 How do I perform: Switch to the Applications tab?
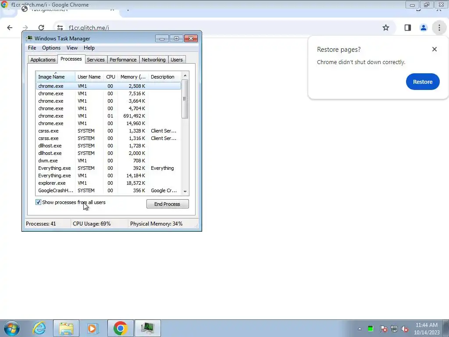tap(43, 60)
